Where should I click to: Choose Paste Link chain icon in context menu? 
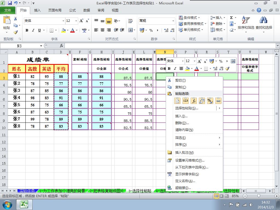[x=218, y=101]
